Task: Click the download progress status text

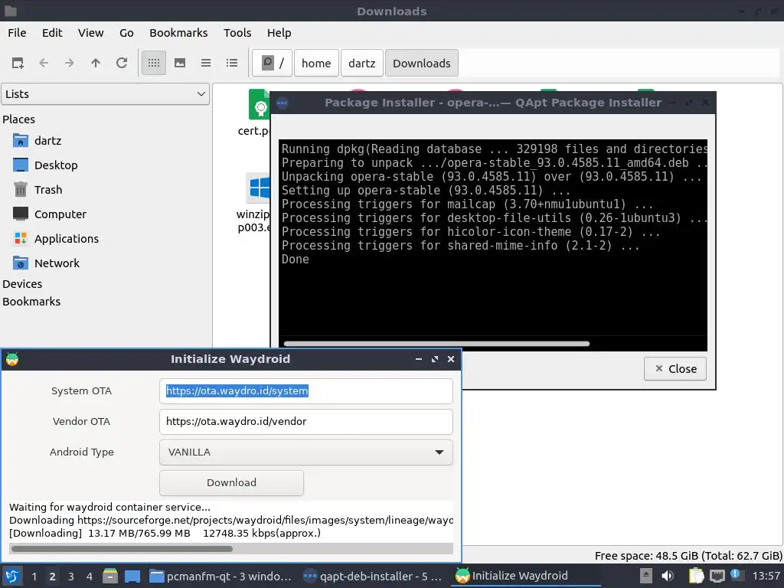Action: pos(165,534)
